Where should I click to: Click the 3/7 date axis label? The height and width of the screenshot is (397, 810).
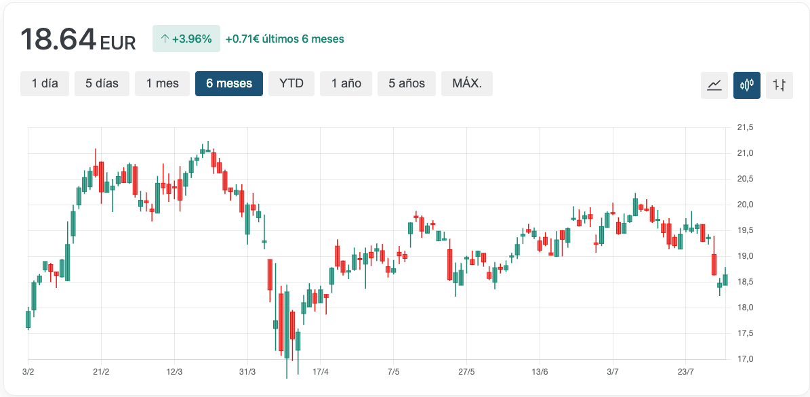pyautogui.click(x=613, y=372)
